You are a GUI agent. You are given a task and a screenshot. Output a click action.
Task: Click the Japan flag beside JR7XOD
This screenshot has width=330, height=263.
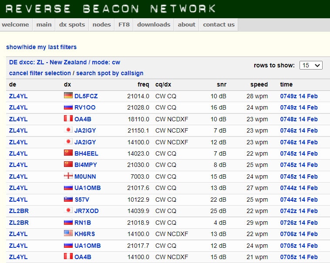coord(68,210)
